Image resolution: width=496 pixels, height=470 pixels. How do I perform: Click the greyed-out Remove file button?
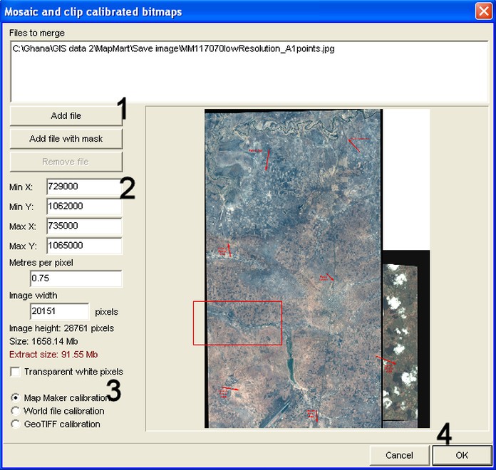(66, 162)
